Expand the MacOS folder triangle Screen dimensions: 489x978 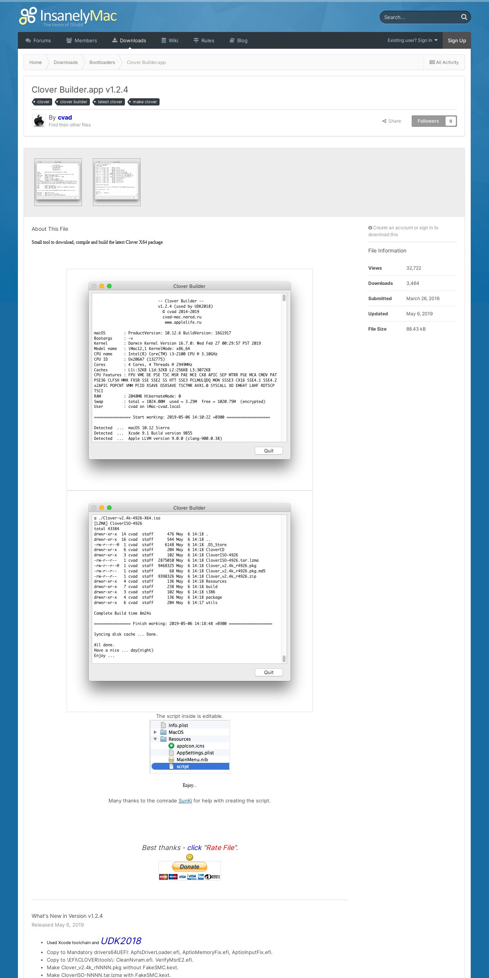tap(155, 732)
